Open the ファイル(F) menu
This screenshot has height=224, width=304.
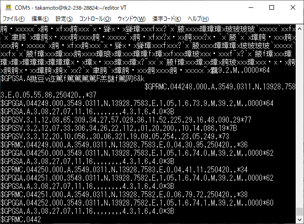13,19
